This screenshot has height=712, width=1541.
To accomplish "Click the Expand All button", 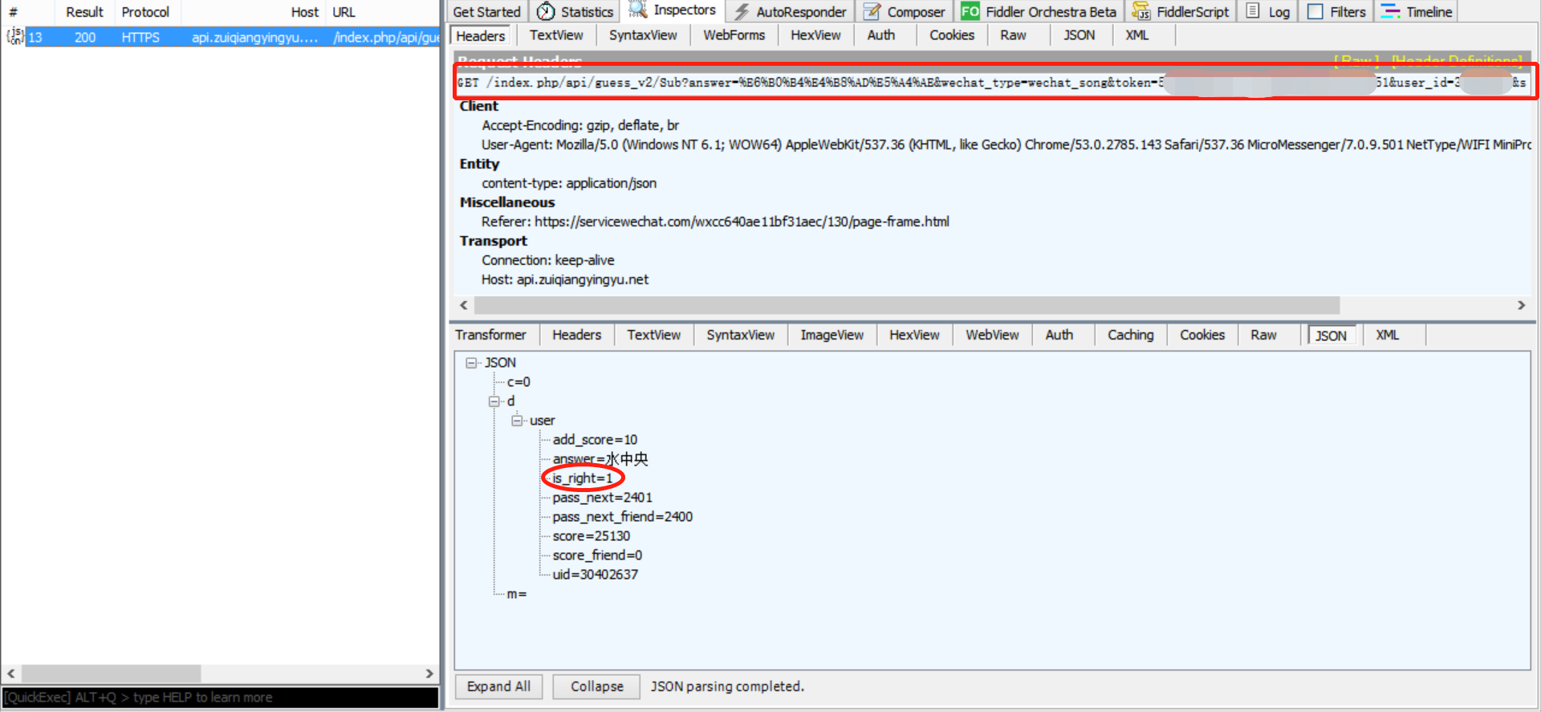I will [x=498, y=686].
